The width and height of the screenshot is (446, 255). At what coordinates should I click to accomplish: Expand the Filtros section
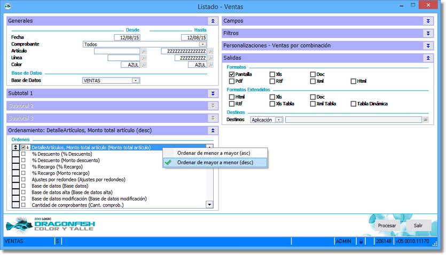(x=428, y=33)
